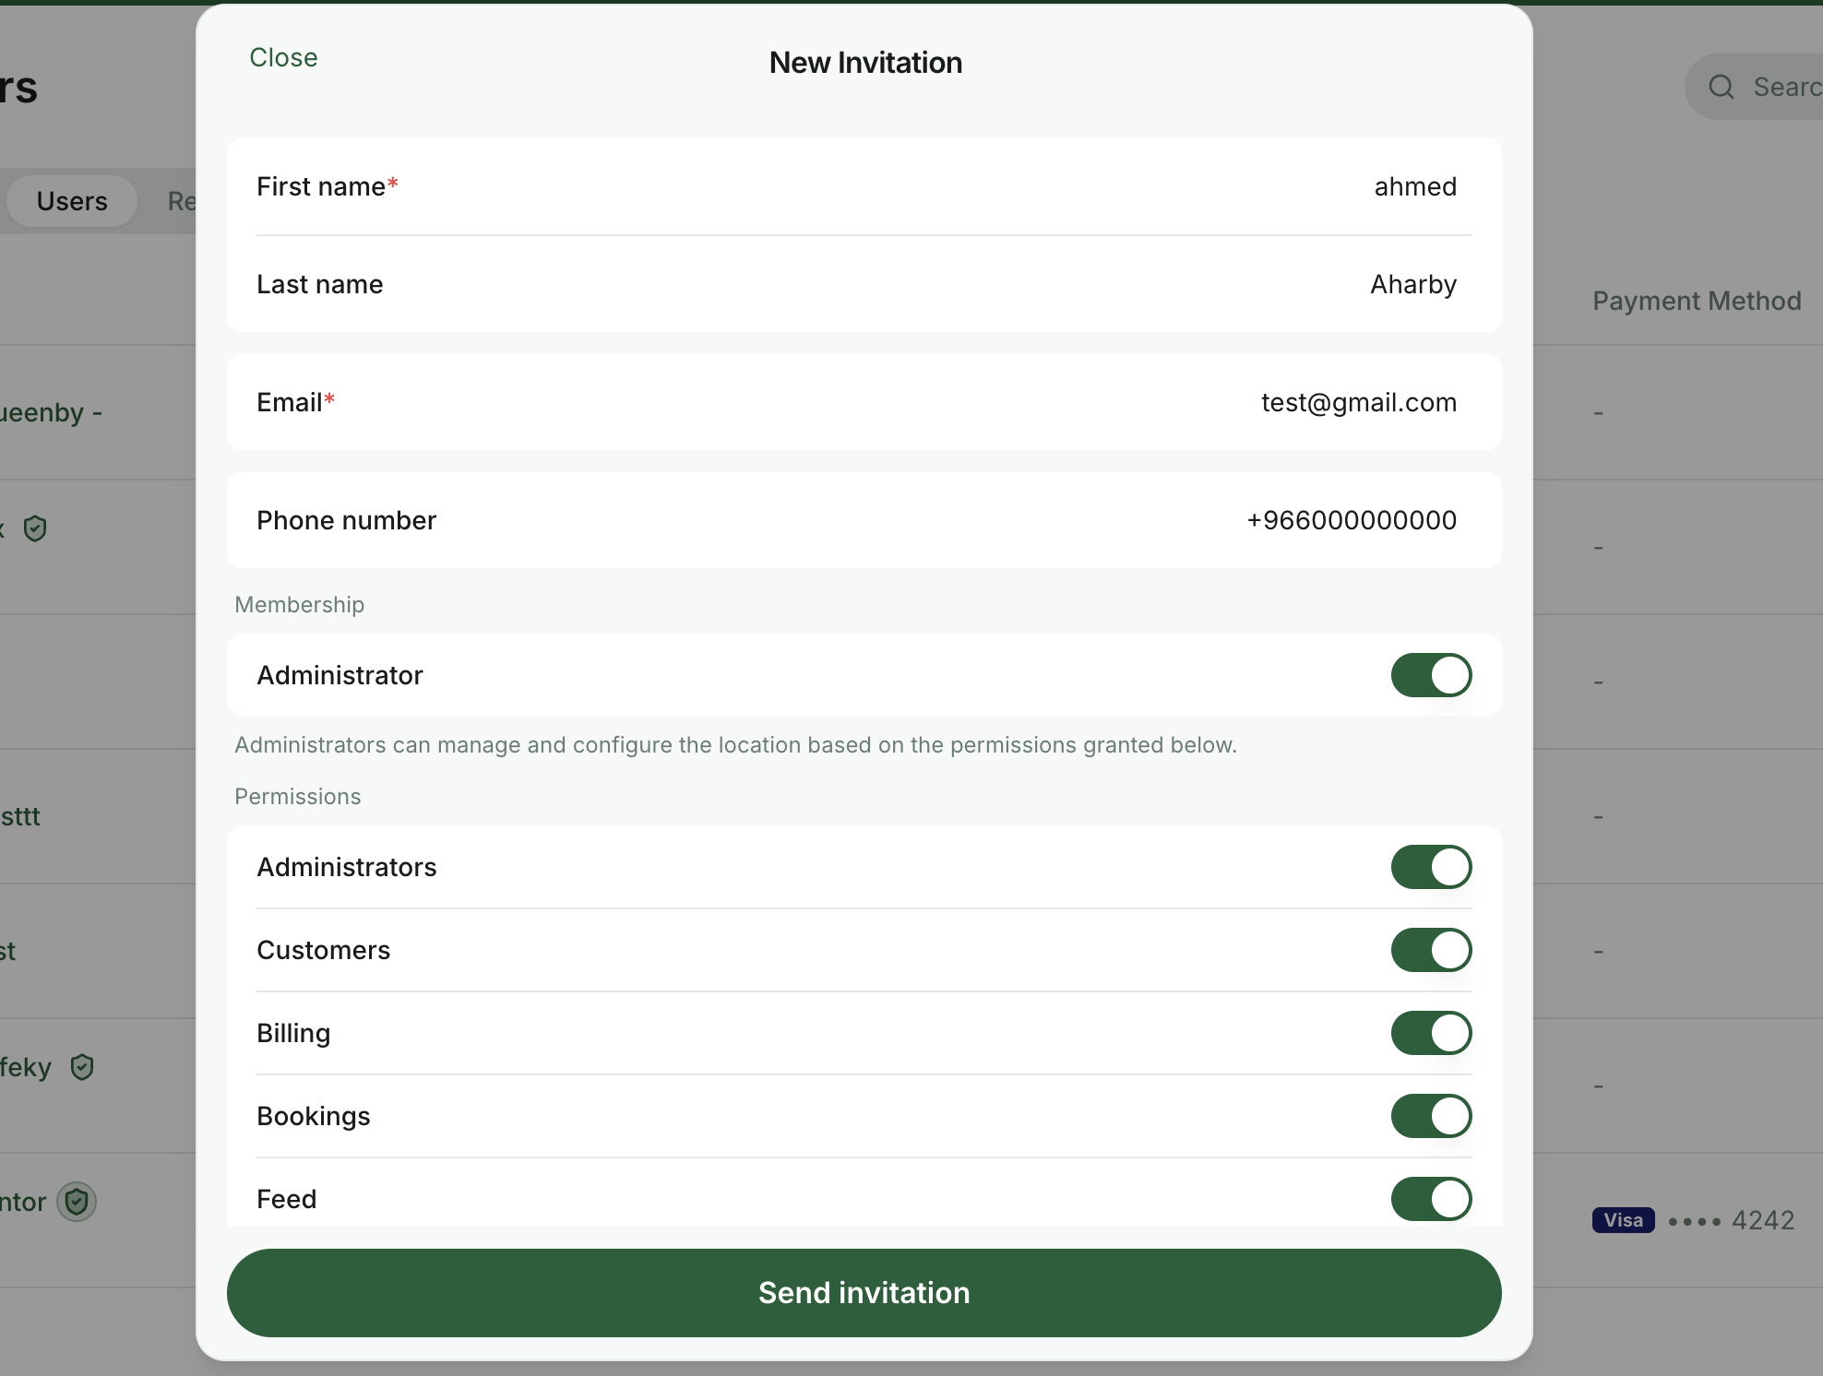Edit the First name field
This screenshot has width=1823, height=1376.
(x=864, y=187)
